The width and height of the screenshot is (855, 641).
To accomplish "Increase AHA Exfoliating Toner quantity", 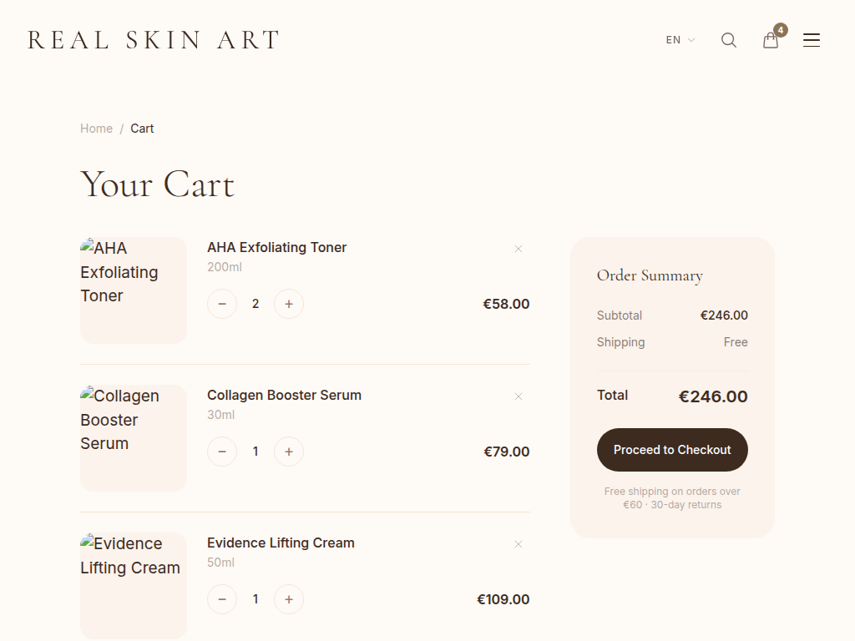I will tap(289, 304).
